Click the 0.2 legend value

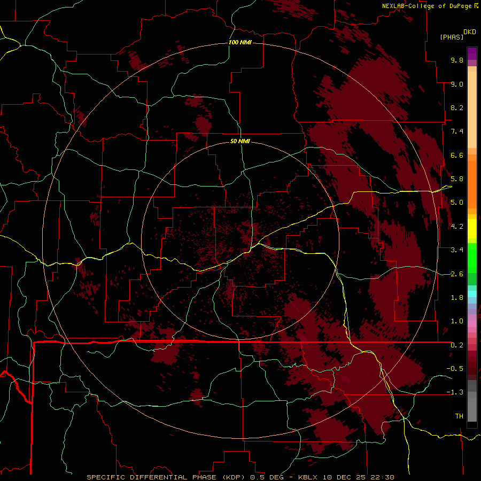[457, 345]
